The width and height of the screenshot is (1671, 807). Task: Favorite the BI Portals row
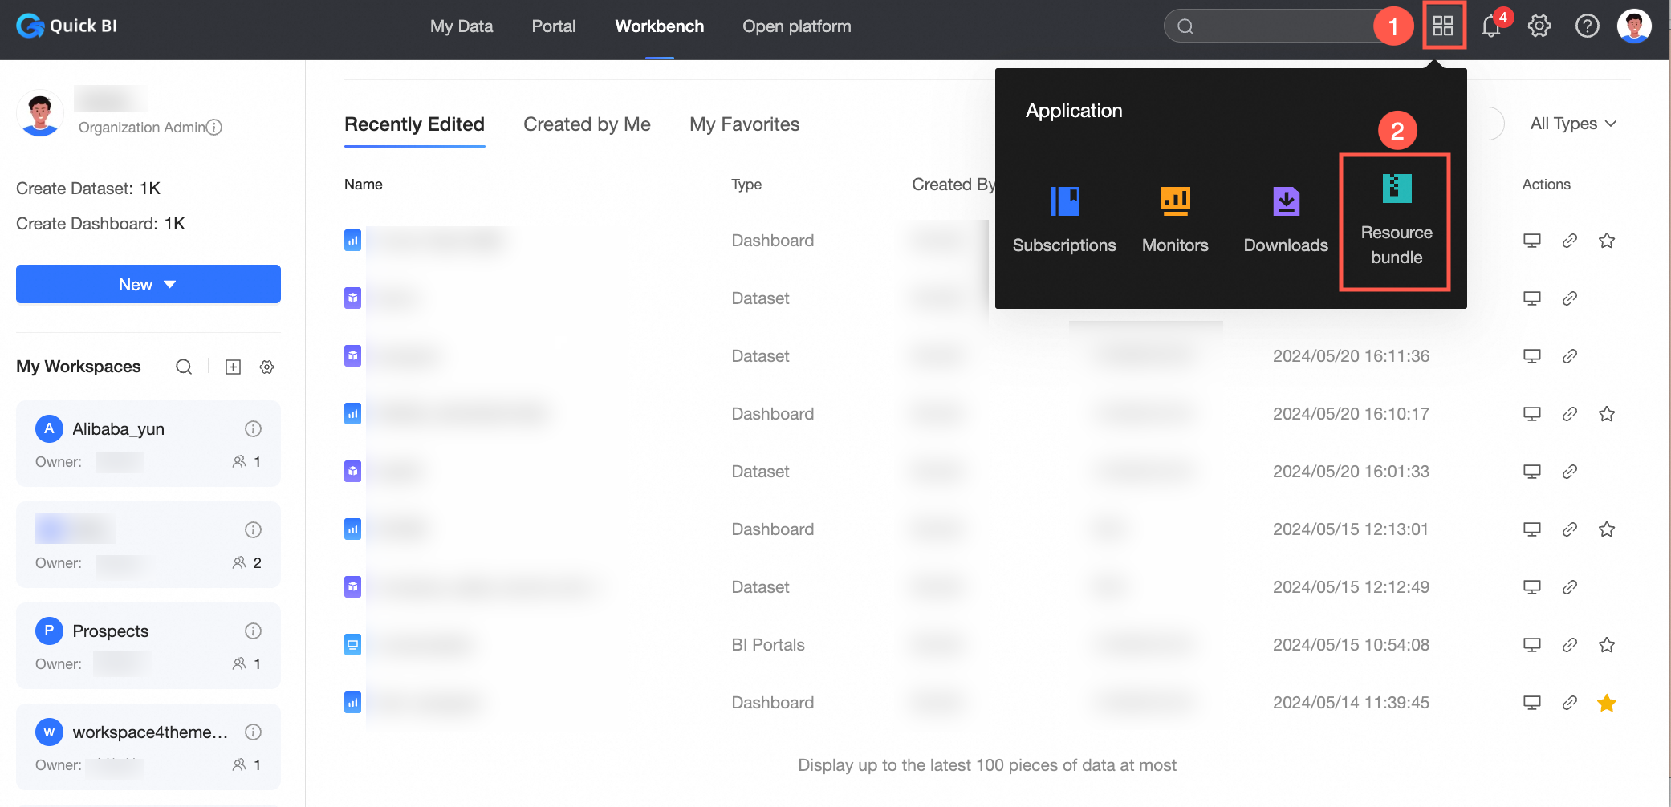[x=1606, y=645]
